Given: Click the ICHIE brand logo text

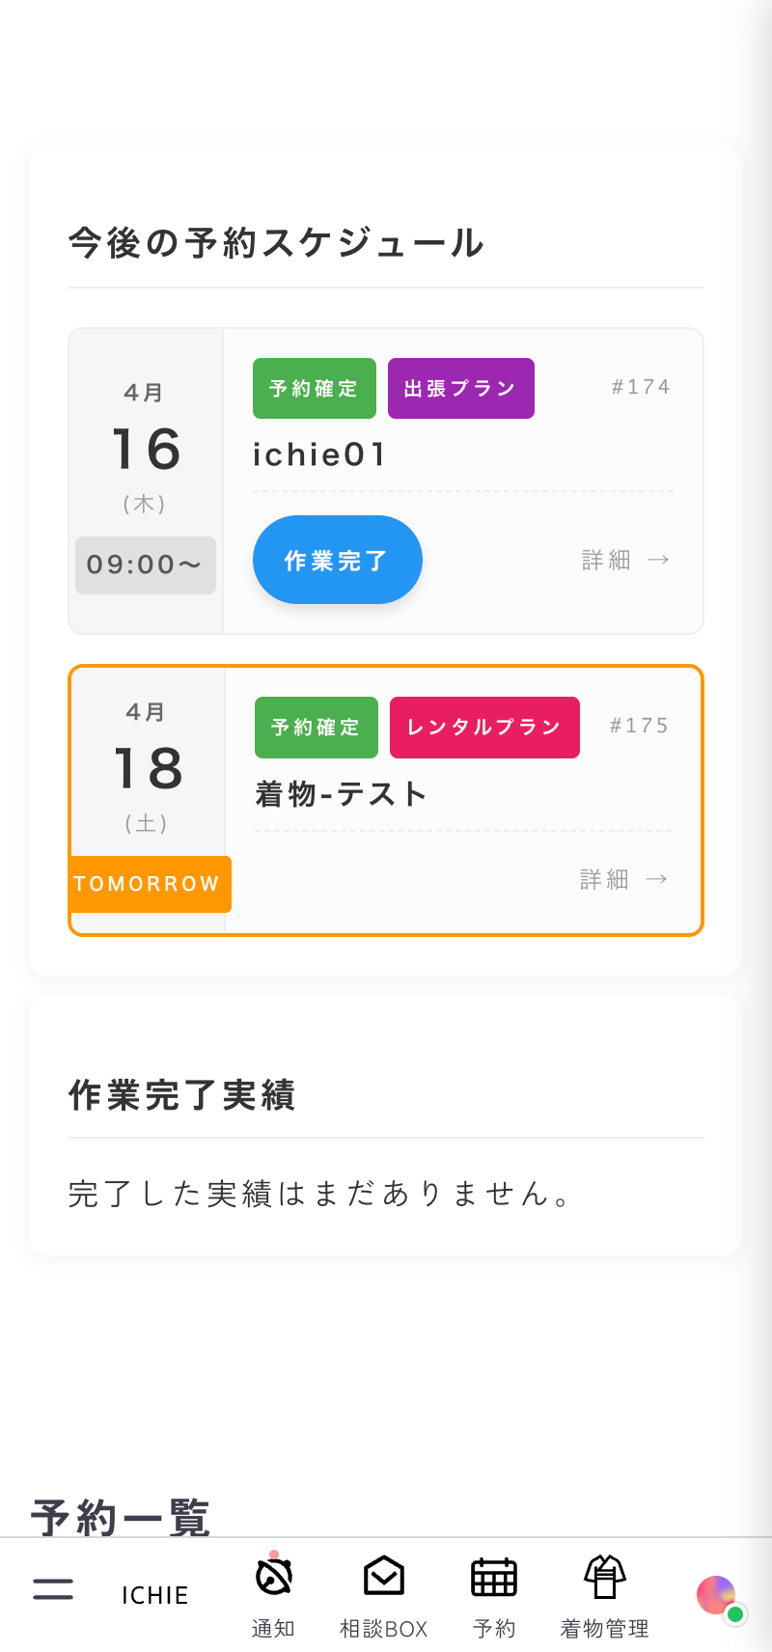Looking at the screenshot, I should (154, 1596).
